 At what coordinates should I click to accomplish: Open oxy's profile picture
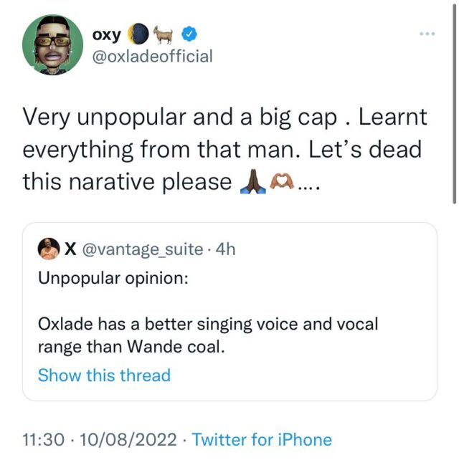point(52,45)
